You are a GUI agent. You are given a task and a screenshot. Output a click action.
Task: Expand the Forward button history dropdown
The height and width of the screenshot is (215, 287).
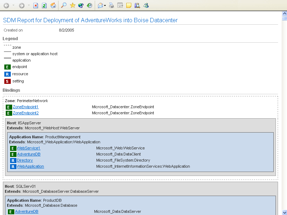(28, 5)
